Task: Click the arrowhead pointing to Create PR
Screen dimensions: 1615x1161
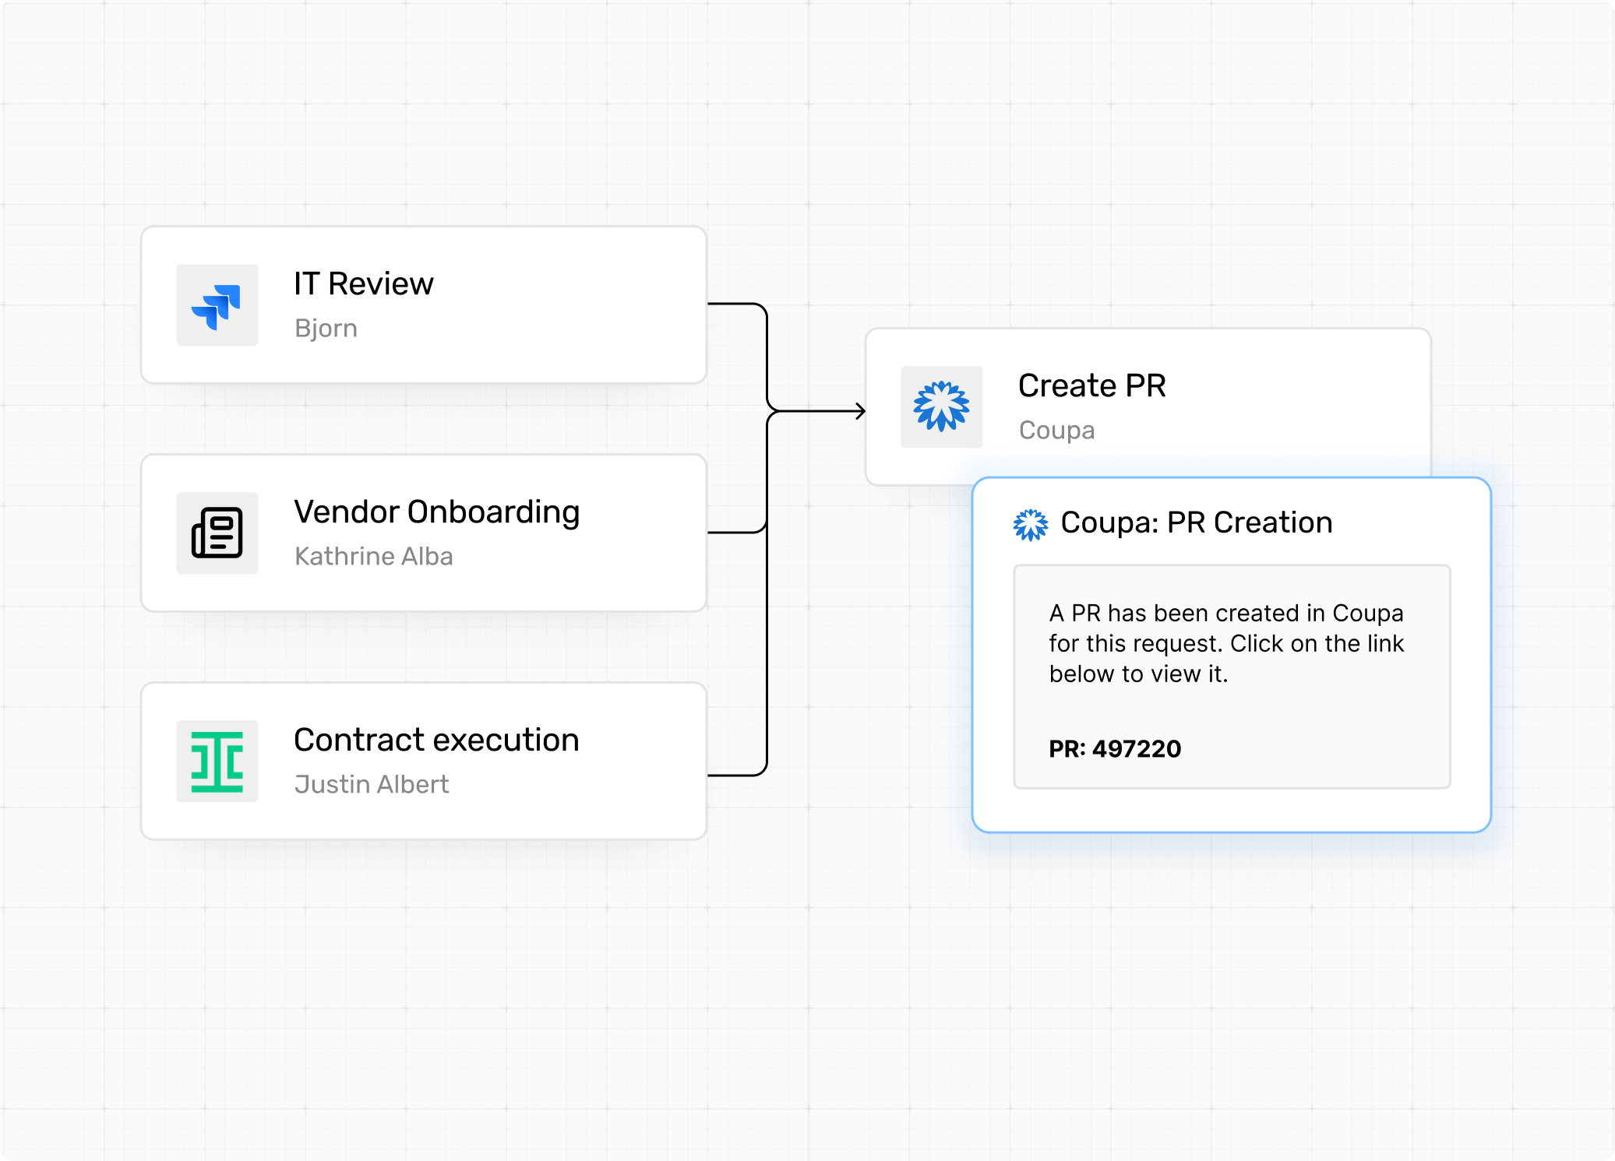Action: (x=860, y=411)
